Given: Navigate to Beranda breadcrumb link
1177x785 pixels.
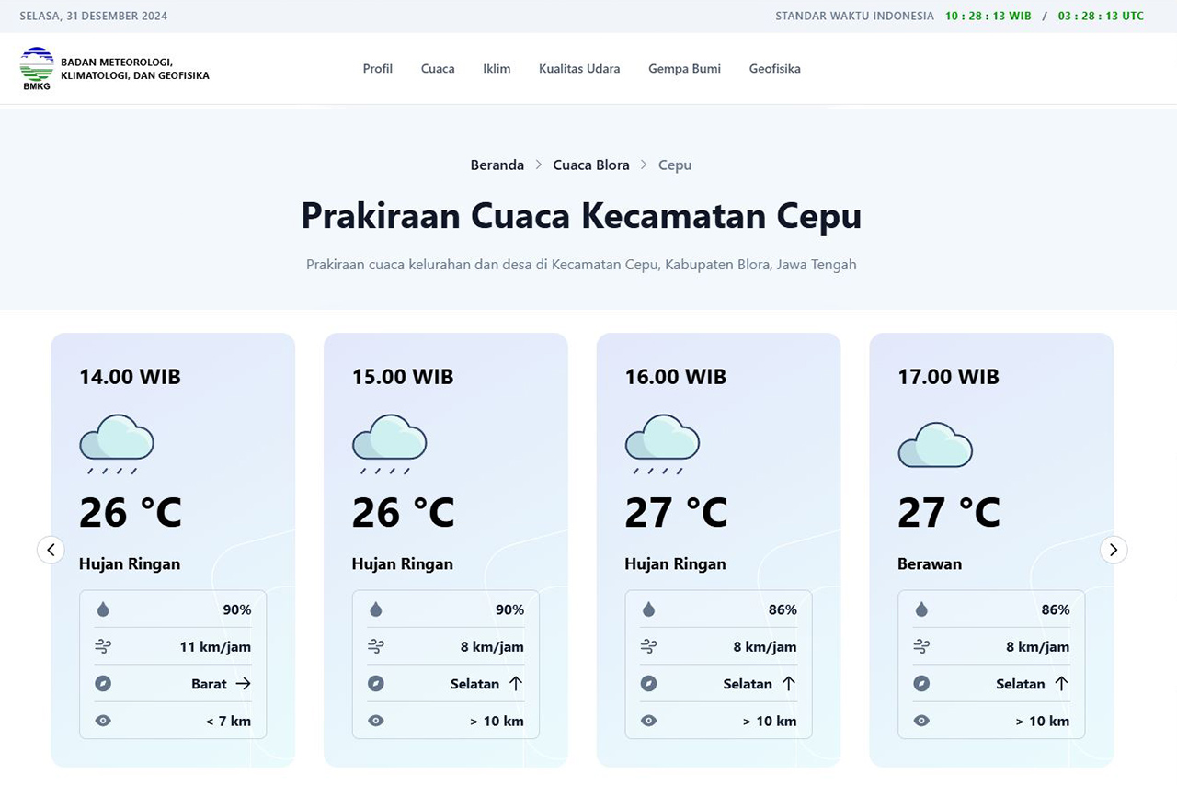Looking at the screenshot, I should pos(497,165).
